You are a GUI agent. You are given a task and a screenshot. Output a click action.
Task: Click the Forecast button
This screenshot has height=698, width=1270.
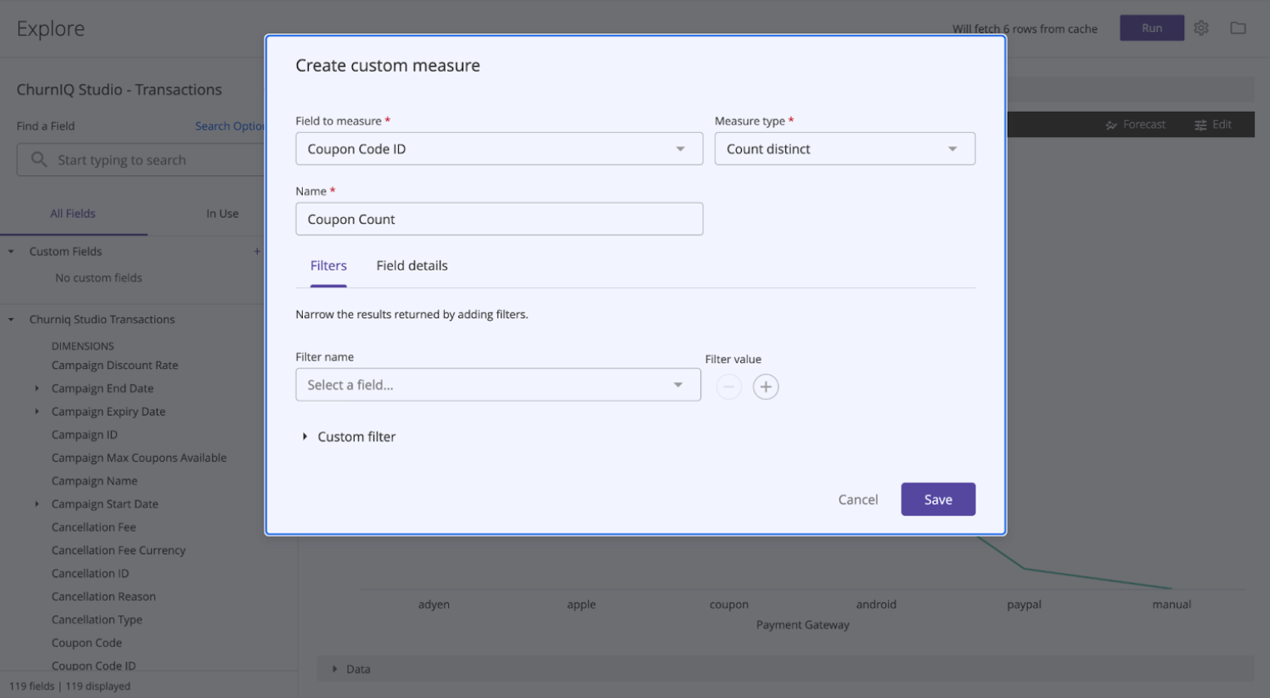(1136, 124)
